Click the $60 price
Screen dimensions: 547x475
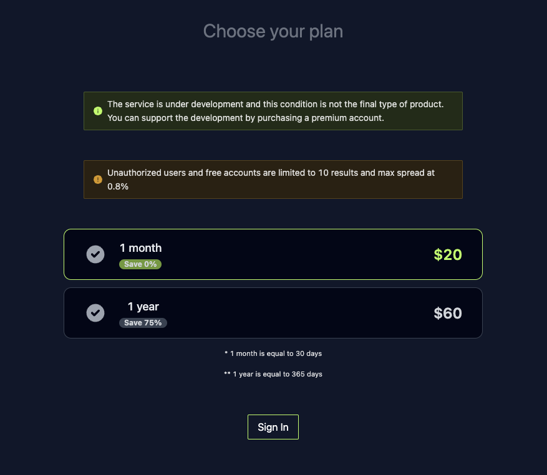pos(448,313)
